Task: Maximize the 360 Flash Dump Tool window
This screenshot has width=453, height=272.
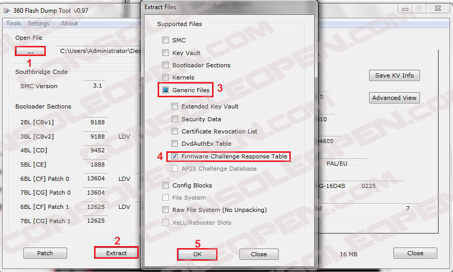Action: (418, 8)
